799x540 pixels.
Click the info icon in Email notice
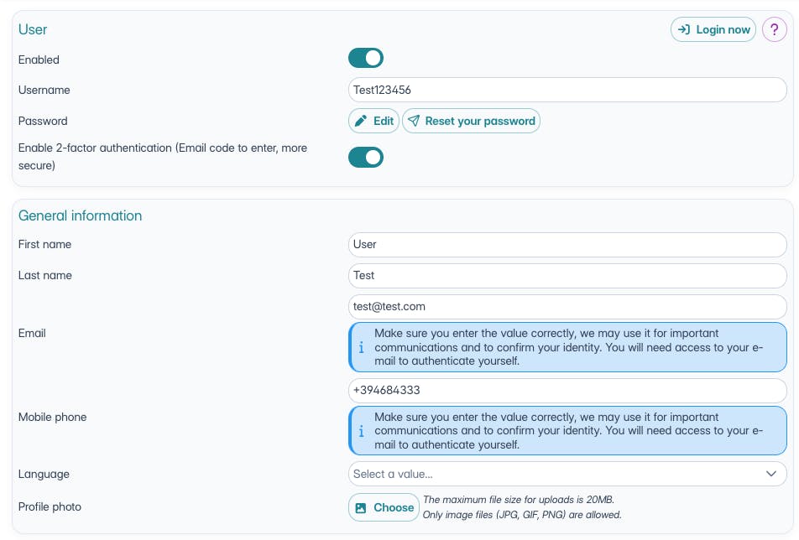coord(362,347)
